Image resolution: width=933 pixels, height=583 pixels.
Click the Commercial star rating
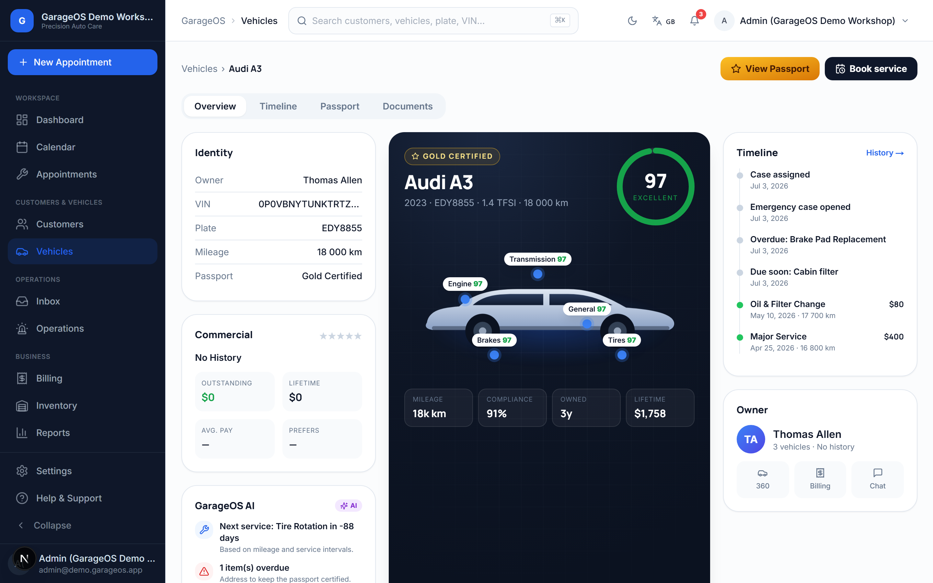(x=340, y=336)
